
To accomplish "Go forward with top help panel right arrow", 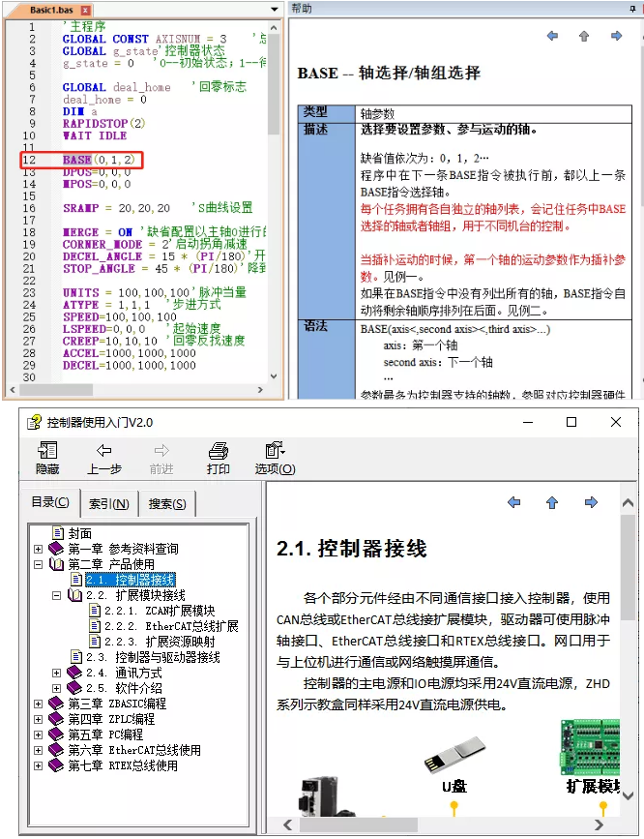I will (616, 36).
